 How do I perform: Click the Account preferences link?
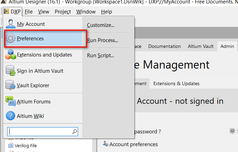point(133,144)
